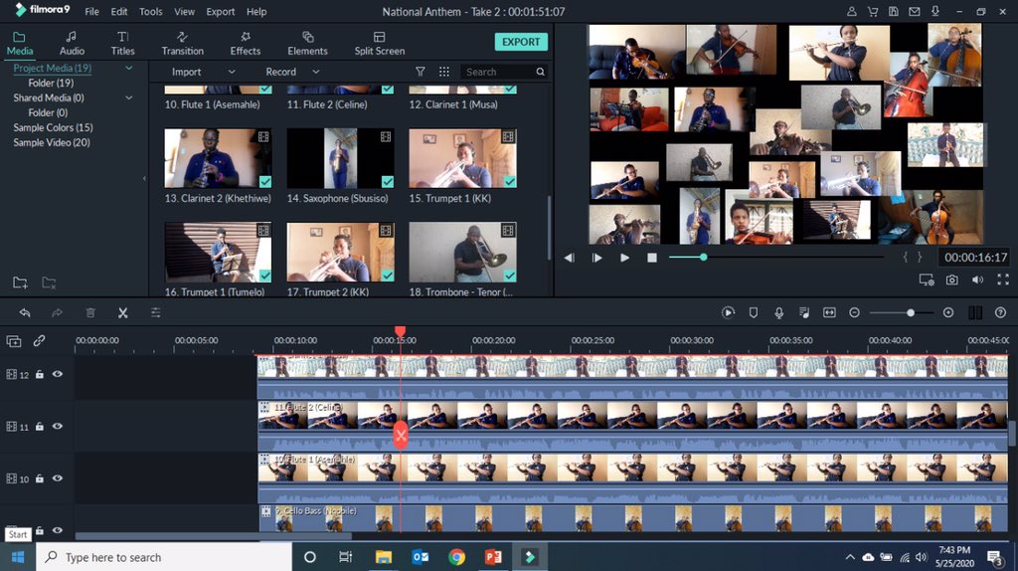Click the undo arrow in timeline toolbar
The height and width of the screenshot is (571, 1018).
point(25,313)
